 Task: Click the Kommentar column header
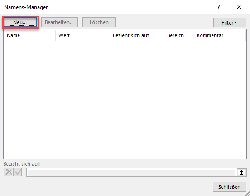(x=220, y=35)
